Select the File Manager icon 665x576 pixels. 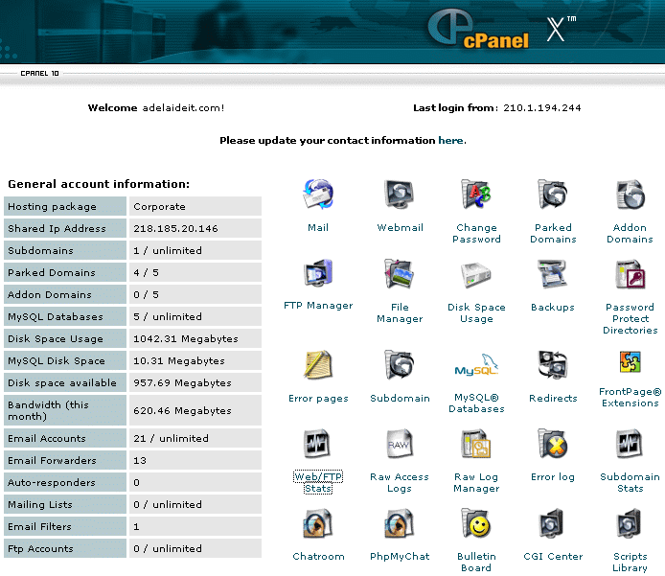click(x=400, y=275)
